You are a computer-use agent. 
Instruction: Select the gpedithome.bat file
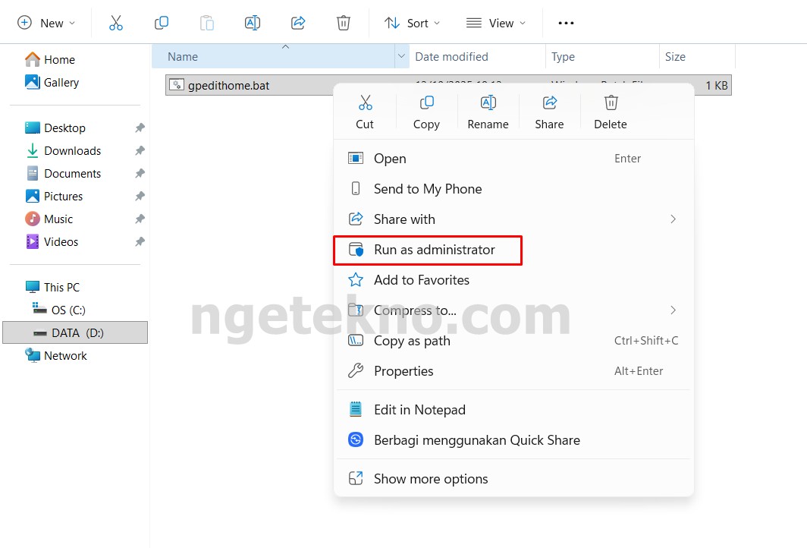click(228, 86)
